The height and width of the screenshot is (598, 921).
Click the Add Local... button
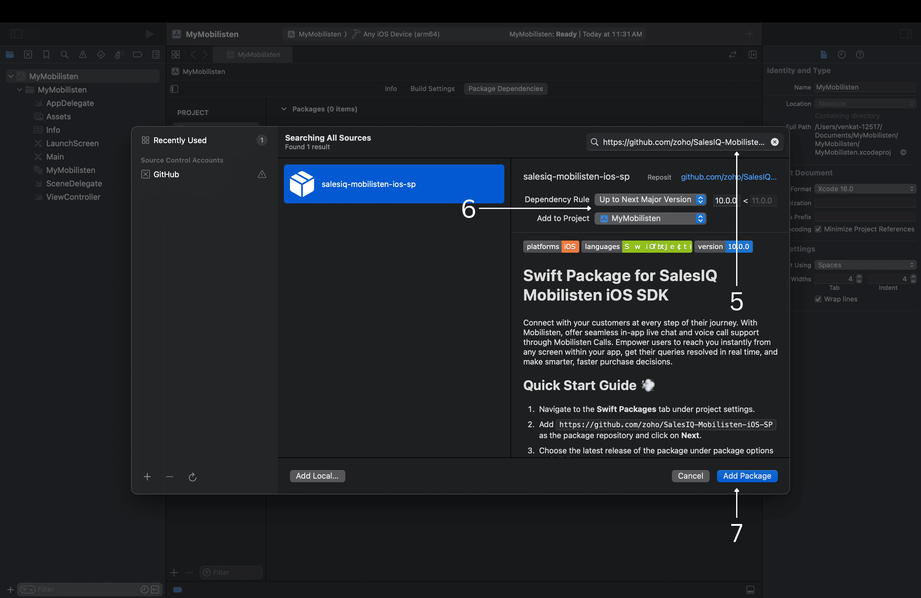[x=317, y=476]
